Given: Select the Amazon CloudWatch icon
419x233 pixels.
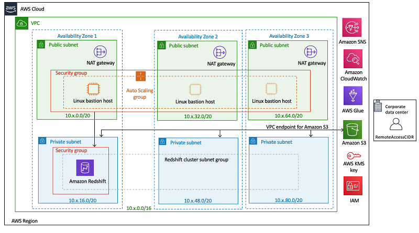Looking at the screenshot, I should [353, 59].
